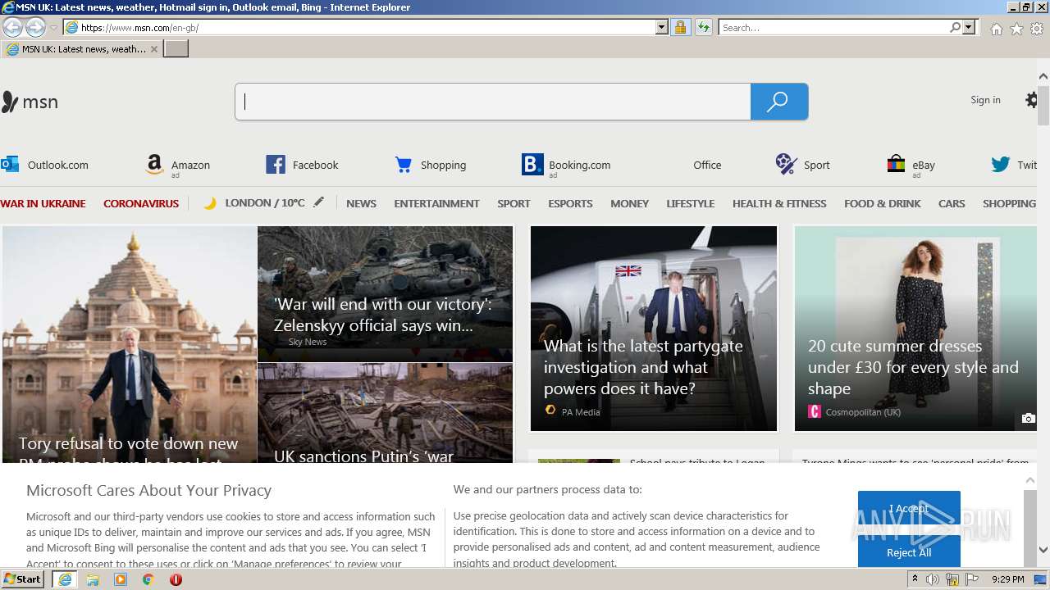Click the taskbar clock showing 9:29 PM
1050x590 pixels.
[1007, 579]
